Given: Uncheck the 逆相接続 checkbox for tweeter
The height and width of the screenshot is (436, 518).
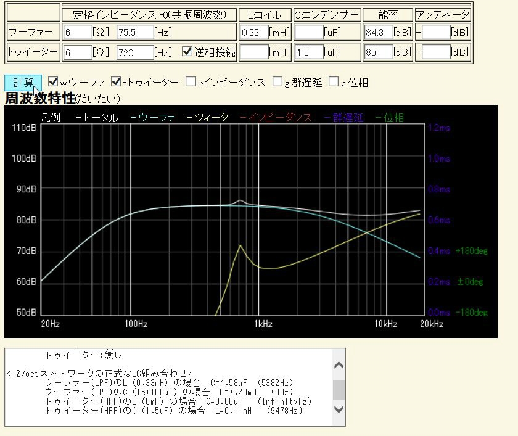Looking at the screenshot, I should (187, 51).
